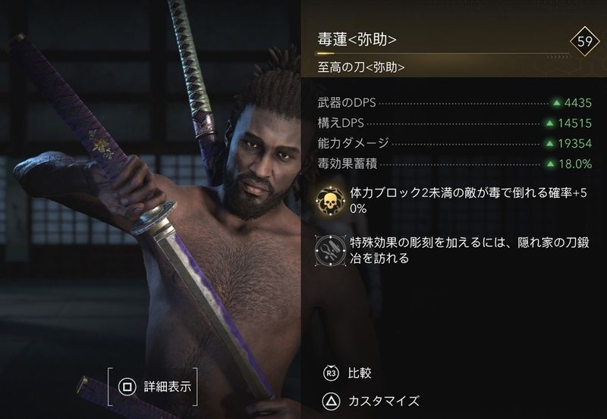Click the R3 stick button icon
The image size is (607, 419).
click(331, 374)
